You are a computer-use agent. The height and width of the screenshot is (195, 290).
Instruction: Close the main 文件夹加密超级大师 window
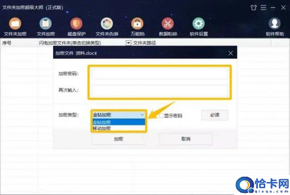tap(283, 8)
